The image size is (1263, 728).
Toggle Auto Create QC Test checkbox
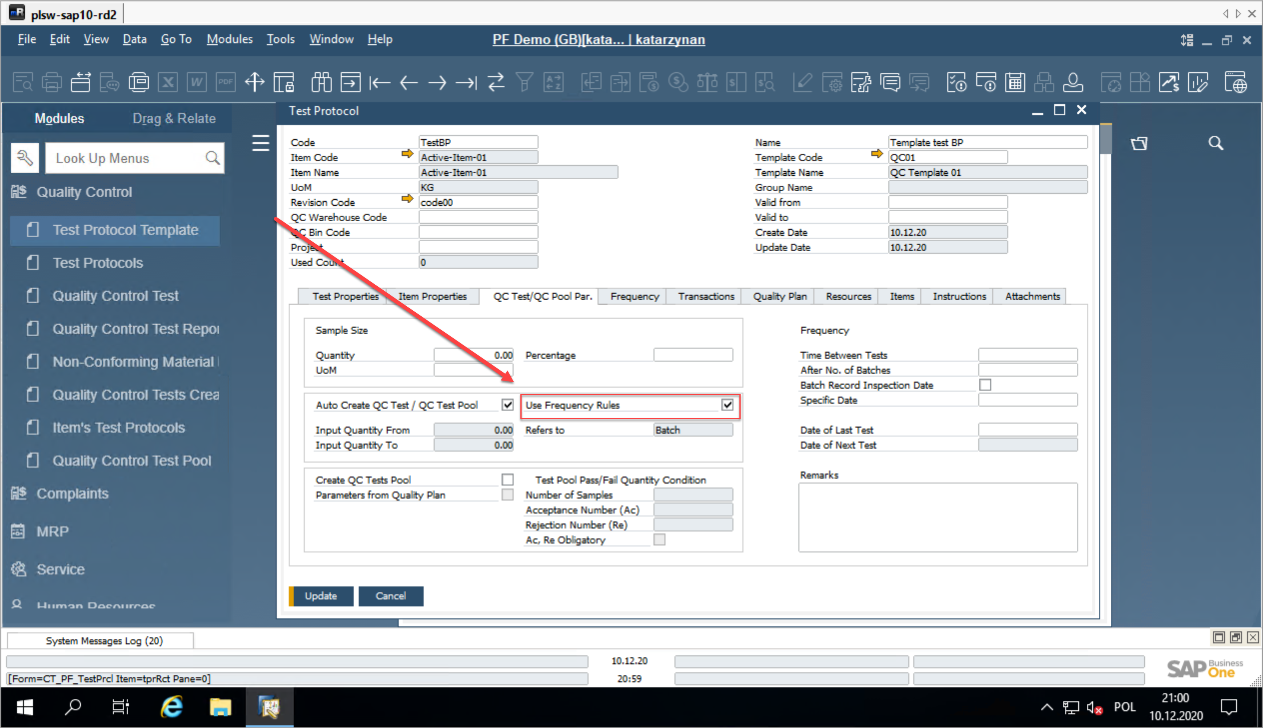(508, 405)
